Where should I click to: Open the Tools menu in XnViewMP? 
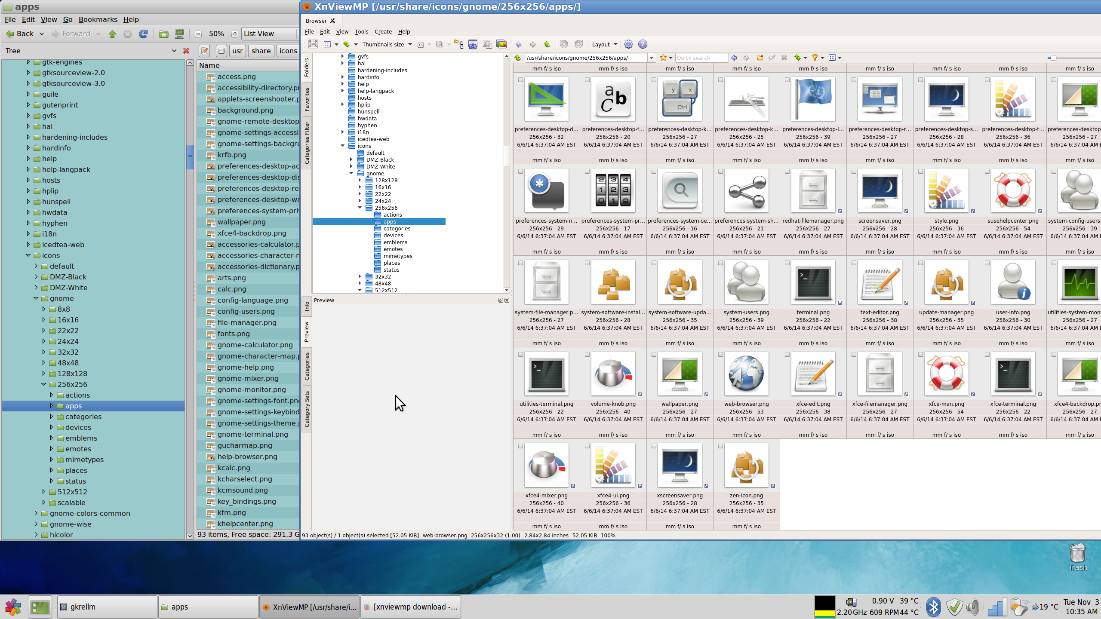click(361, 31)
